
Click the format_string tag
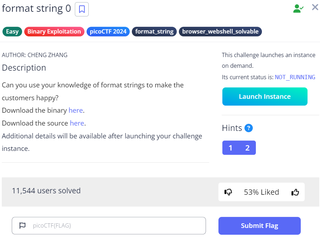154,31
